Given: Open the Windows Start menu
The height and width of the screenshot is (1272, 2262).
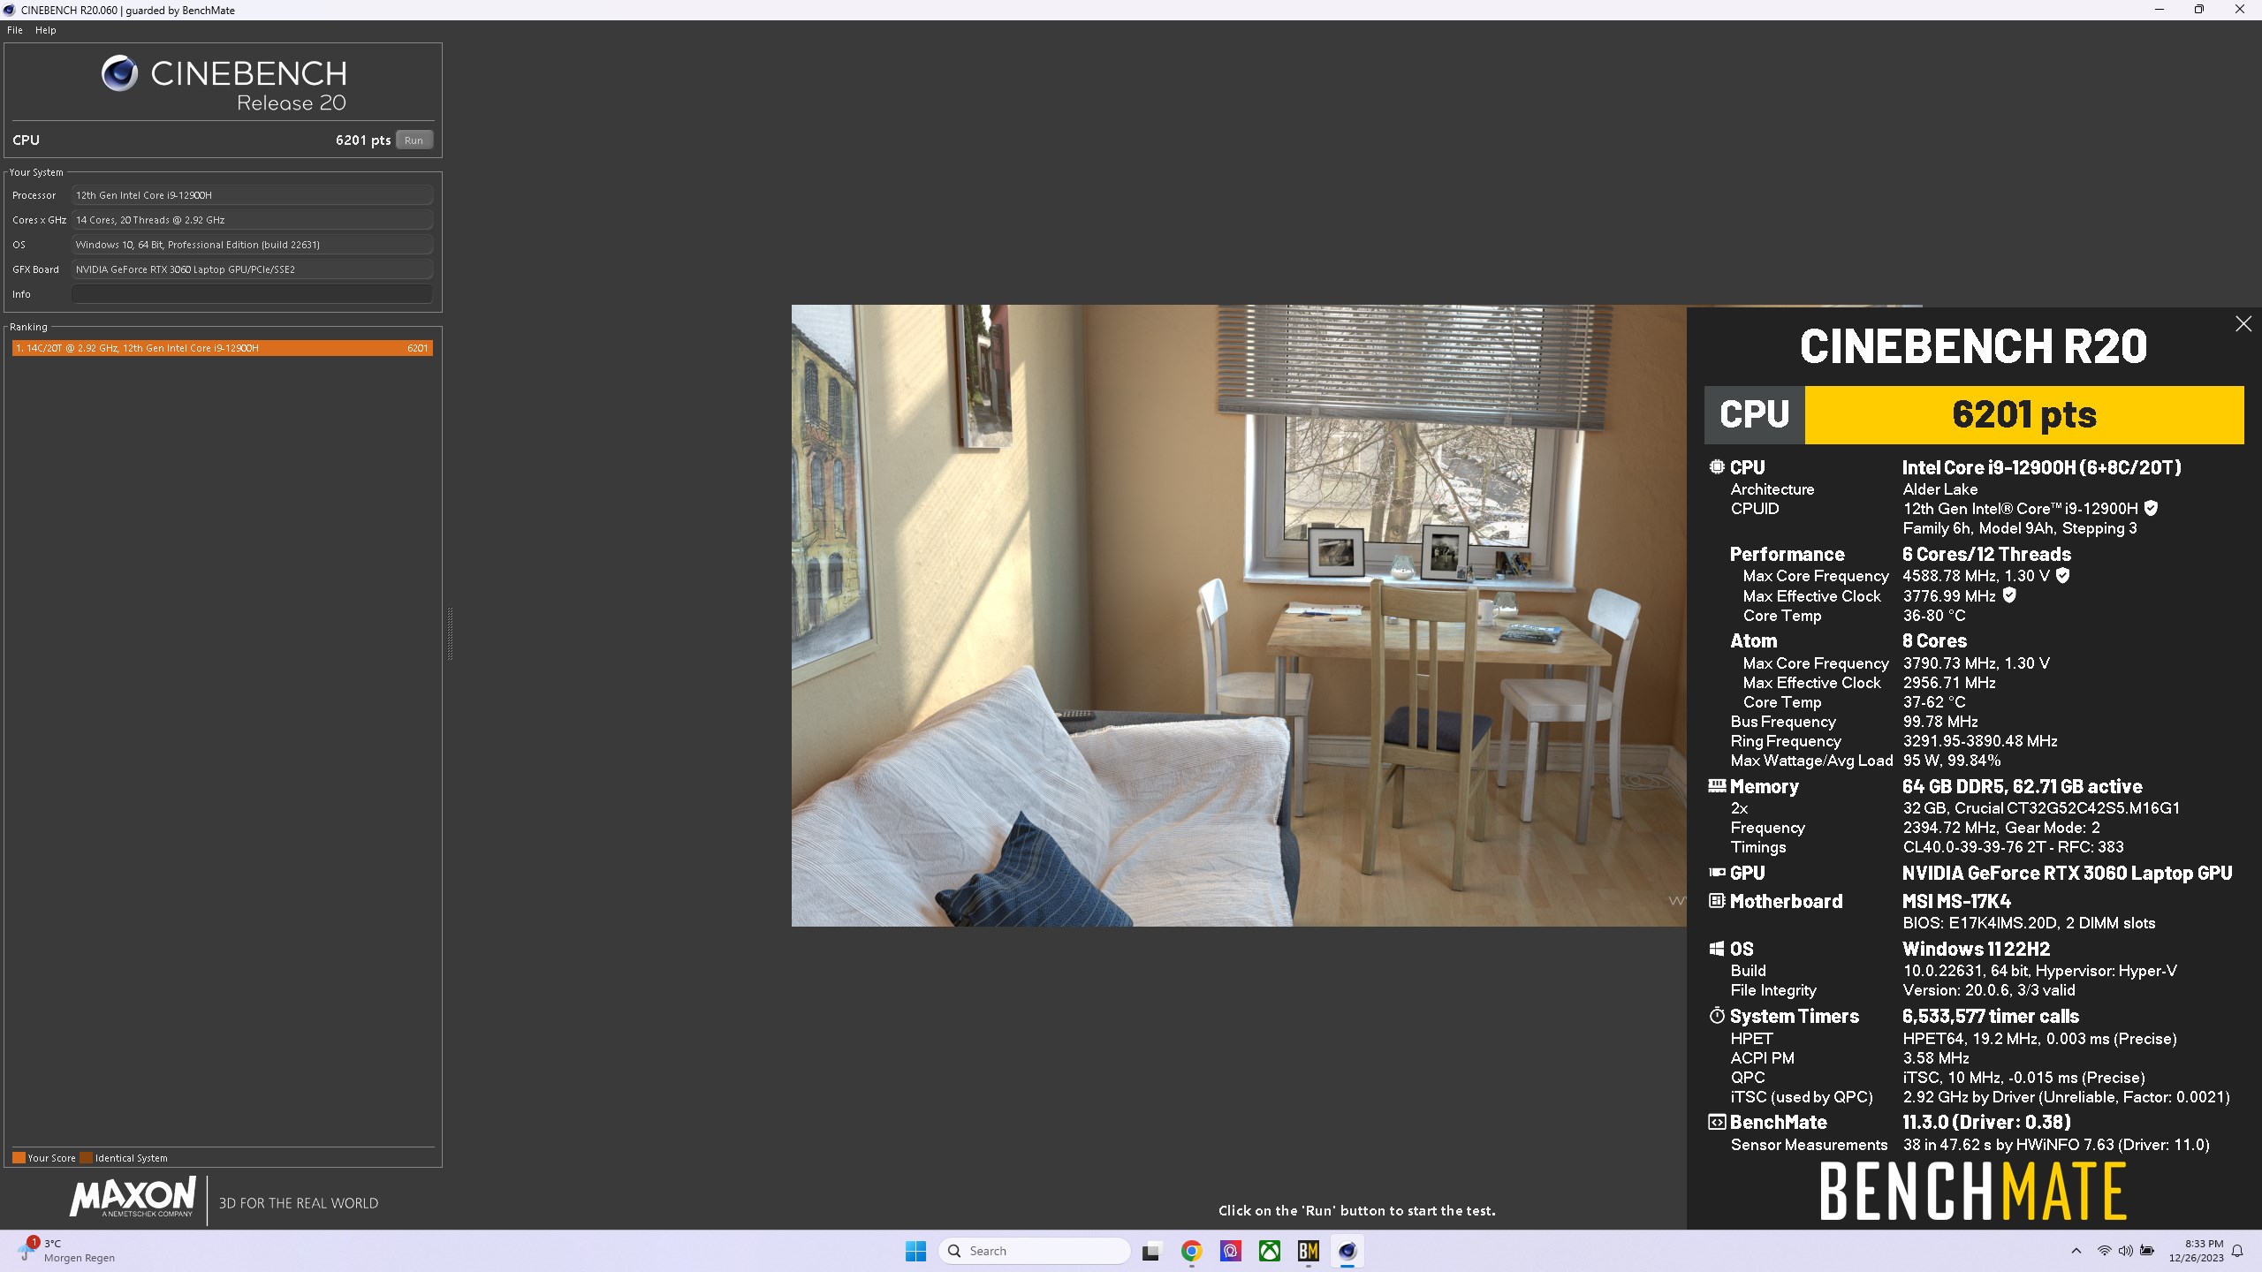Looking at the screenshot, I should [x=915, y=1251].
